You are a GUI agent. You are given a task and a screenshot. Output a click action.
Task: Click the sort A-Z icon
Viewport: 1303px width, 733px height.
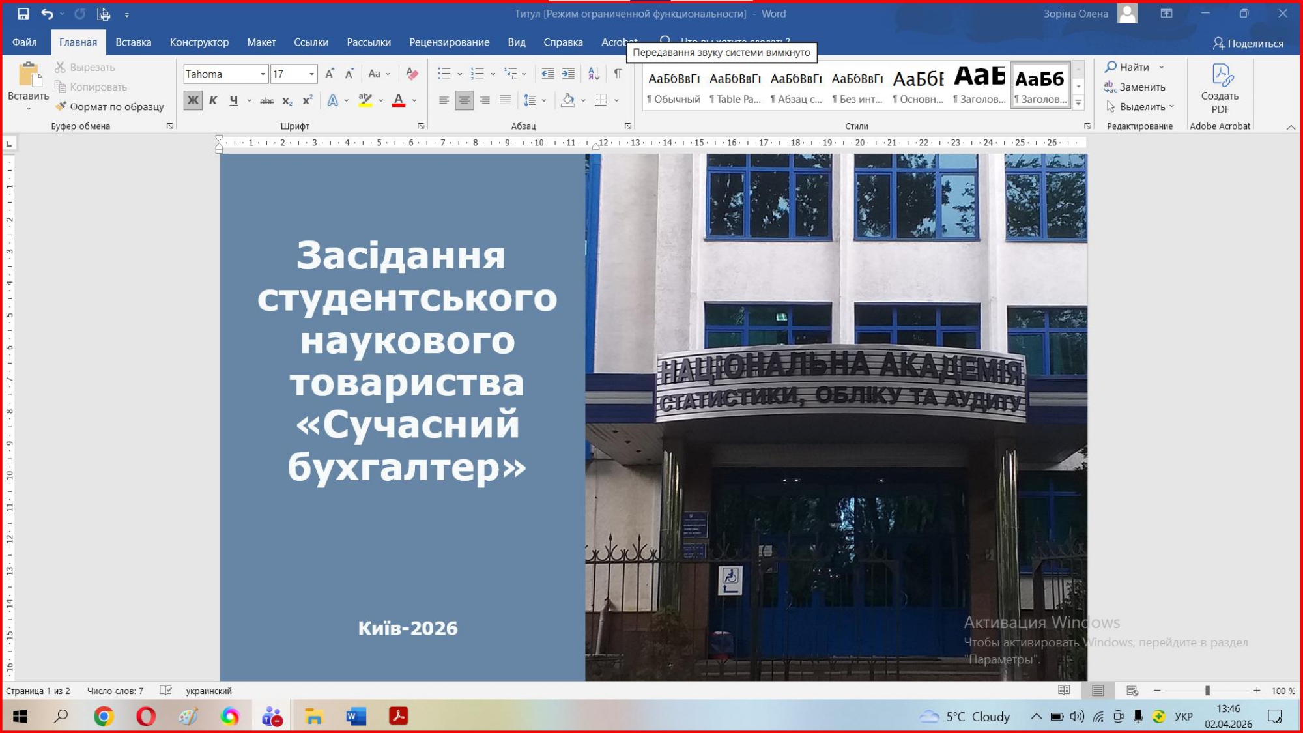coord(594,74)
